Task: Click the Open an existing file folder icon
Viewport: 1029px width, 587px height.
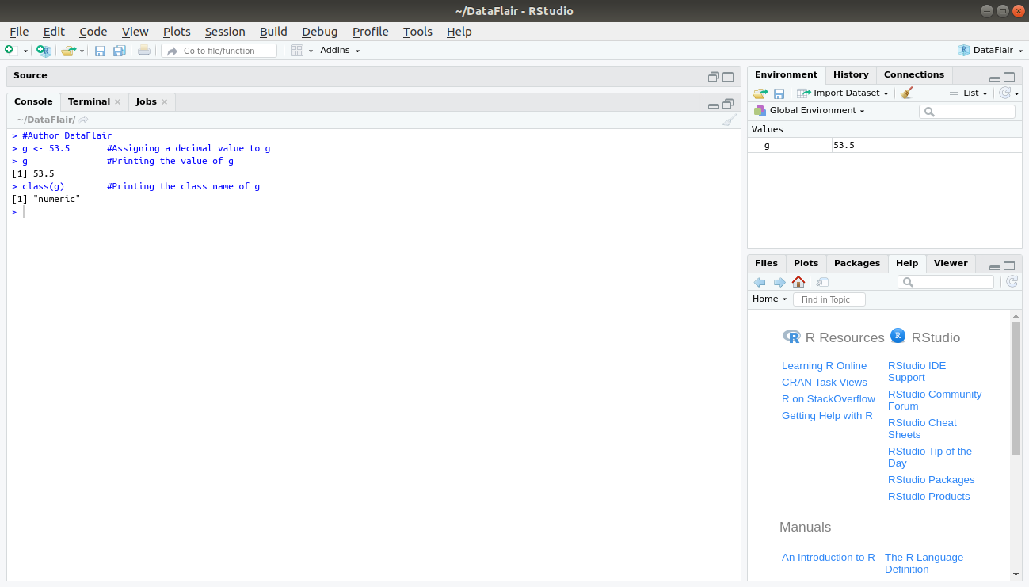Action: (x=68, y=50)
